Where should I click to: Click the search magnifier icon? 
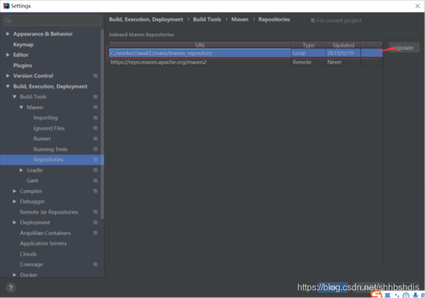(8, 21)
